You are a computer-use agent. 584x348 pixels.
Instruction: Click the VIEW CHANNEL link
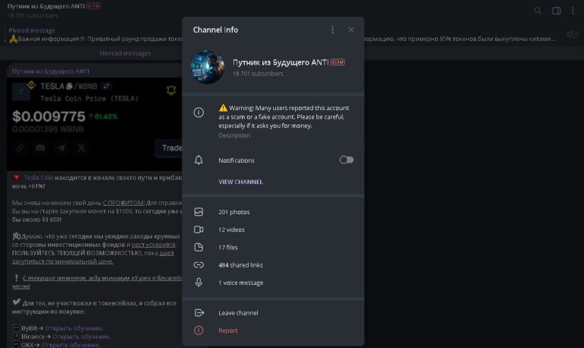tap(240, 182)
